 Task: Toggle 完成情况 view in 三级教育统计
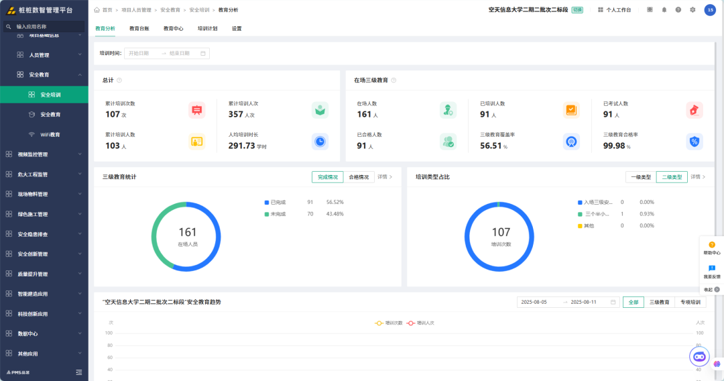pos(327,177)
